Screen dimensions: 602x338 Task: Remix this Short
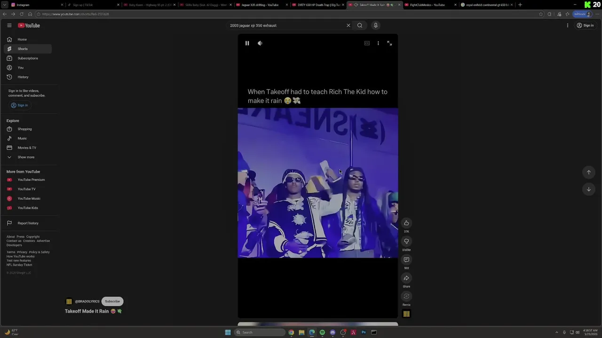pos(406,296)
